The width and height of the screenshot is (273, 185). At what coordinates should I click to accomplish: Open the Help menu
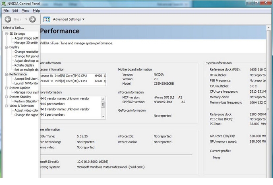[x=36, y=10]
